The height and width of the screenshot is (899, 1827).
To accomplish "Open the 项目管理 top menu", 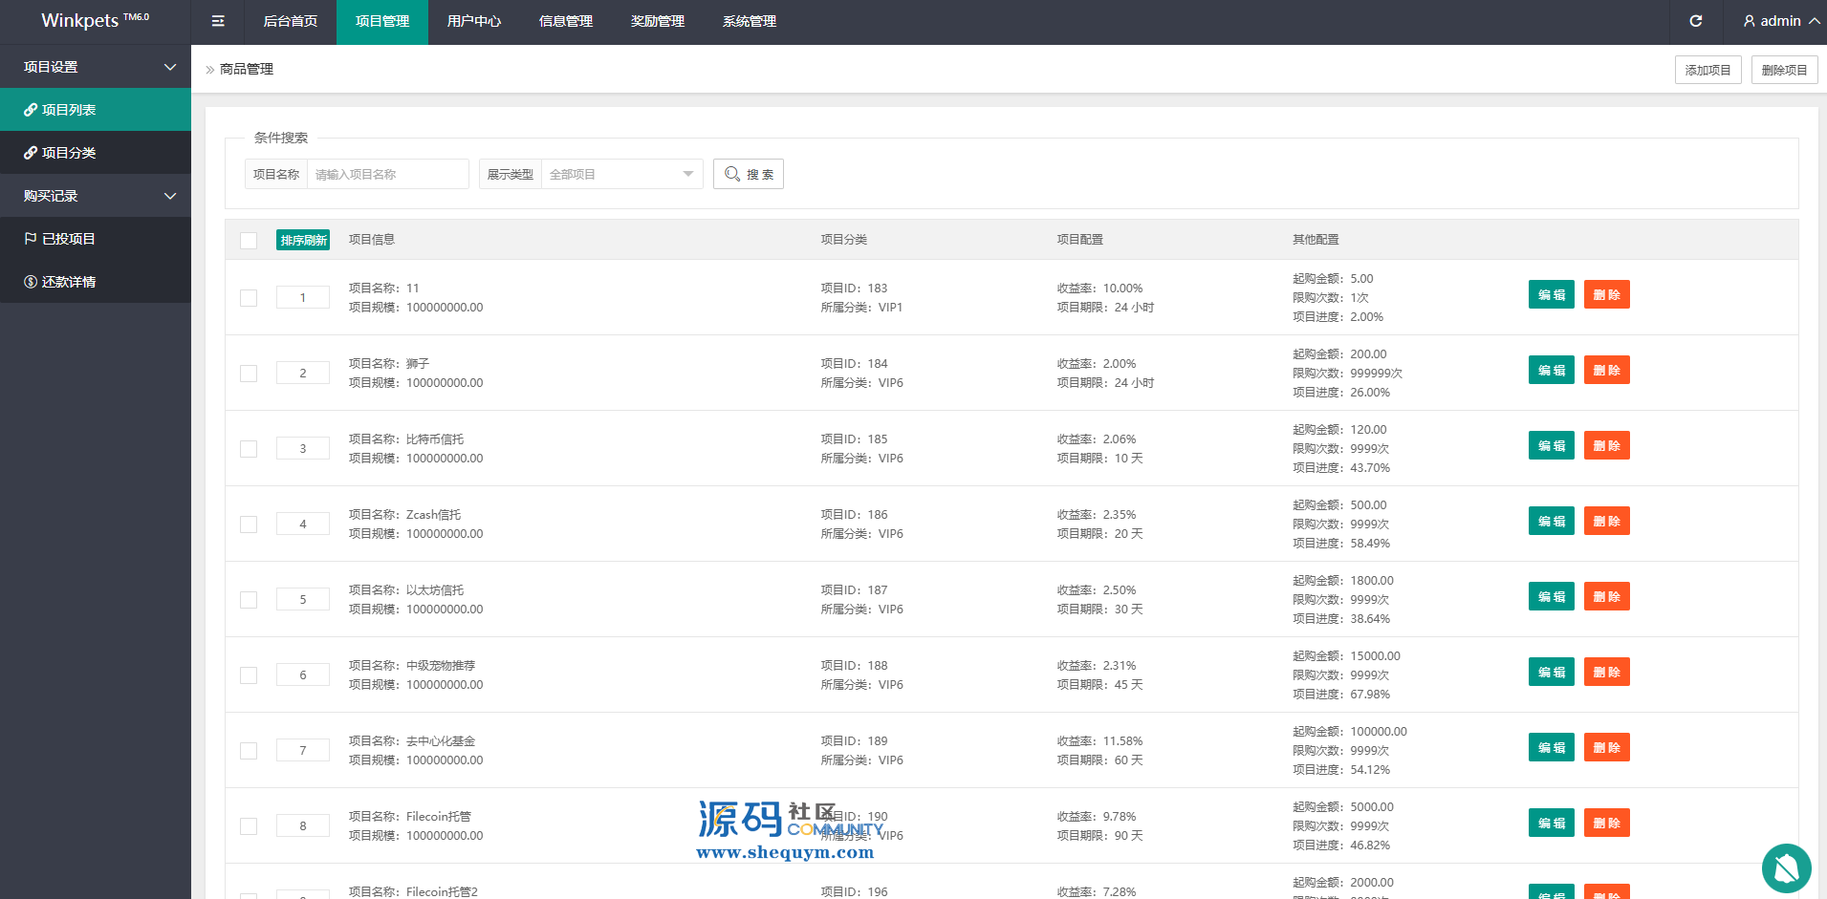I will (382, 21).
